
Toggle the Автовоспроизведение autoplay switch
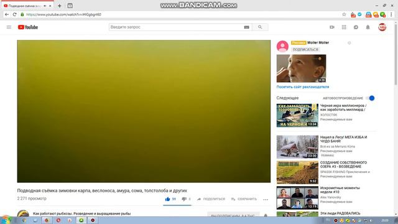click(x=370, y=98)
